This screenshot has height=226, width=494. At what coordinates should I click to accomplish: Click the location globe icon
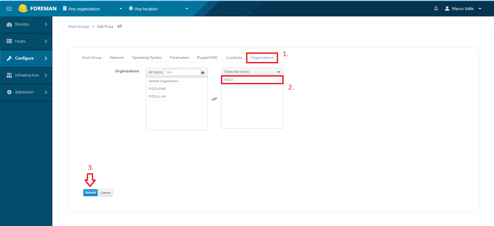[x=131, y=8]
